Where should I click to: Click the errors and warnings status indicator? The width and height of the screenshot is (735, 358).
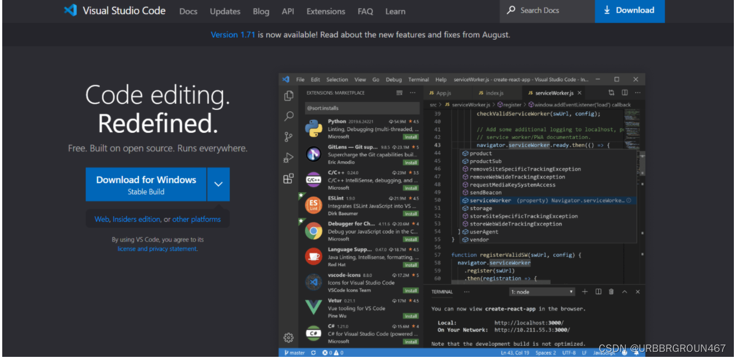[x=332, y=352]
